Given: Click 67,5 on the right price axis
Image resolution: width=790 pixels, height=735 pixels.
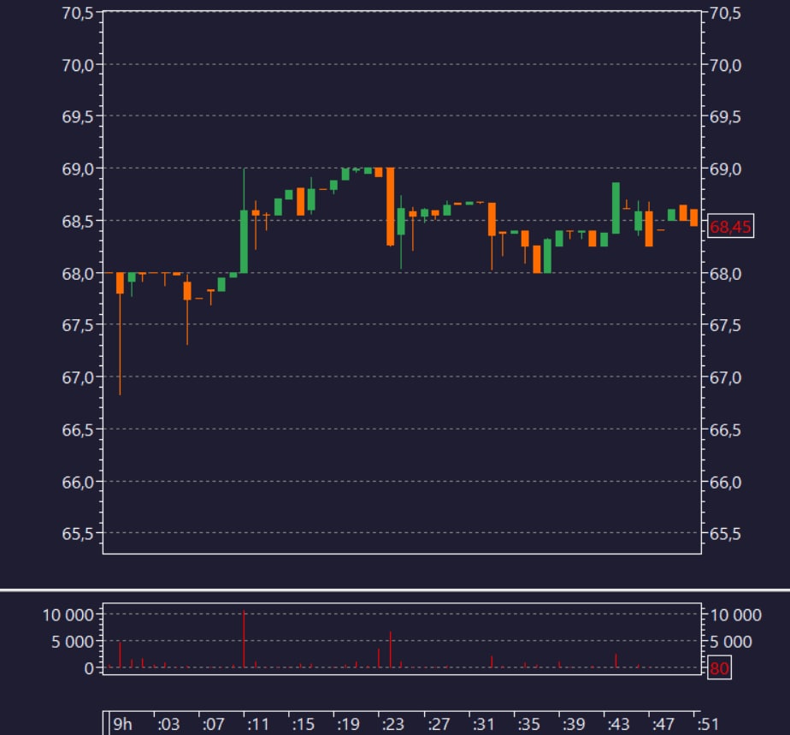Looking at the screenshot, I should (x=726, y=325).
